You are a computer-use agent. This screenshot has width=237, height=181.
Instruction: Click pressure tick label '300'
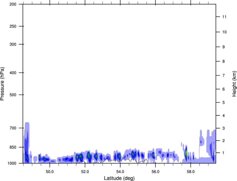(13, 44)
